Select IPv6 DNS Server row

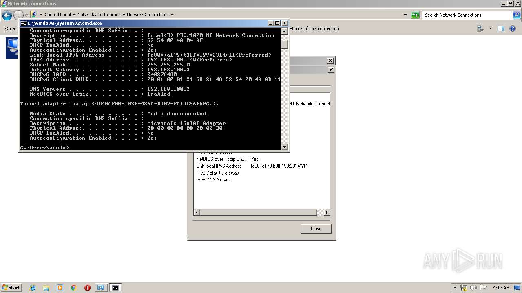coord(262,180)
